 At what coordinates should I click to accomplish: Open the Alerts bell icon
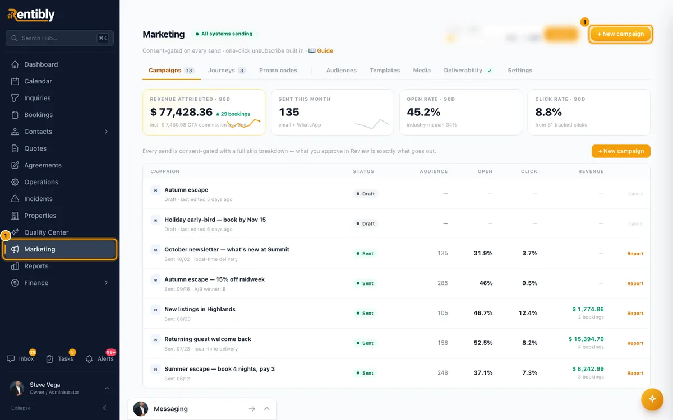(89, 358)
